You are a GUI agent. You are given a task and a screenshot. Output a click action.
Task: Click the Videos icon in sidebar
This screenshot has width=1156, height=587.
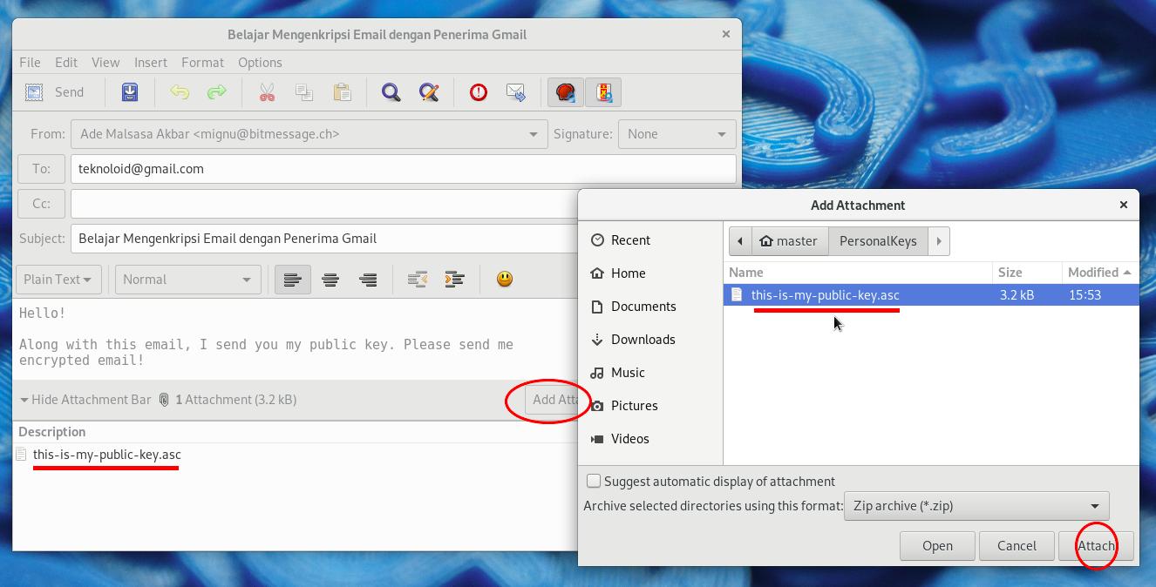597,439
